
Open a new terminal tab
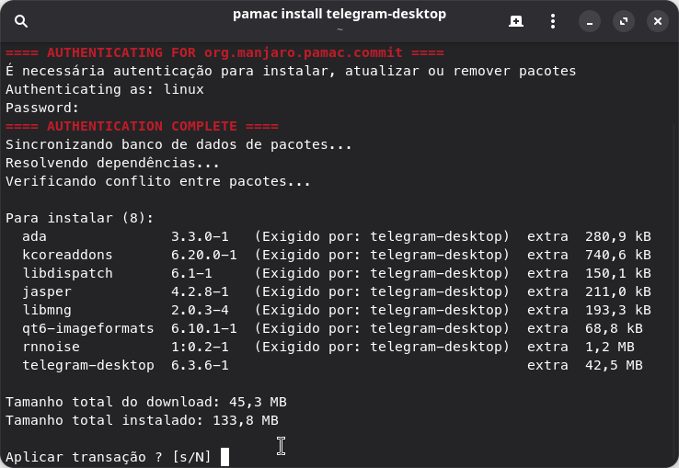[x=516, y=21]
